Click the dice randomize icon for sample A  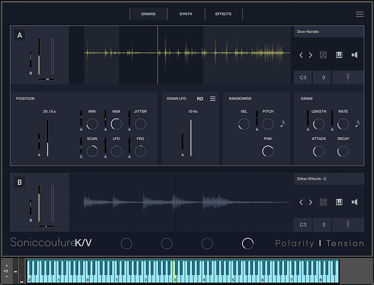point(323,55)
